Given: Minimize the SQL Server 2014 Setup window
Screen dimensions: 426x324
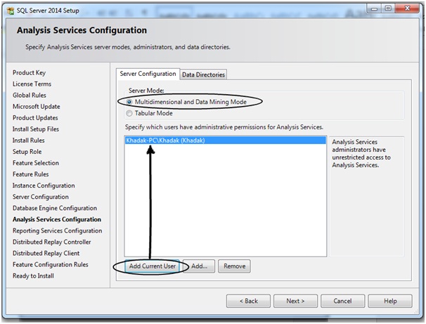Looking at the screenshot, I should pyautogui.click(x=374, y=8).
